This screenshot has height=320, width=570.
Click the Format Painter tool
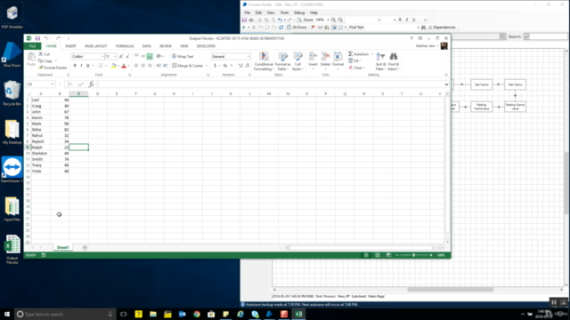pos(53,68)
